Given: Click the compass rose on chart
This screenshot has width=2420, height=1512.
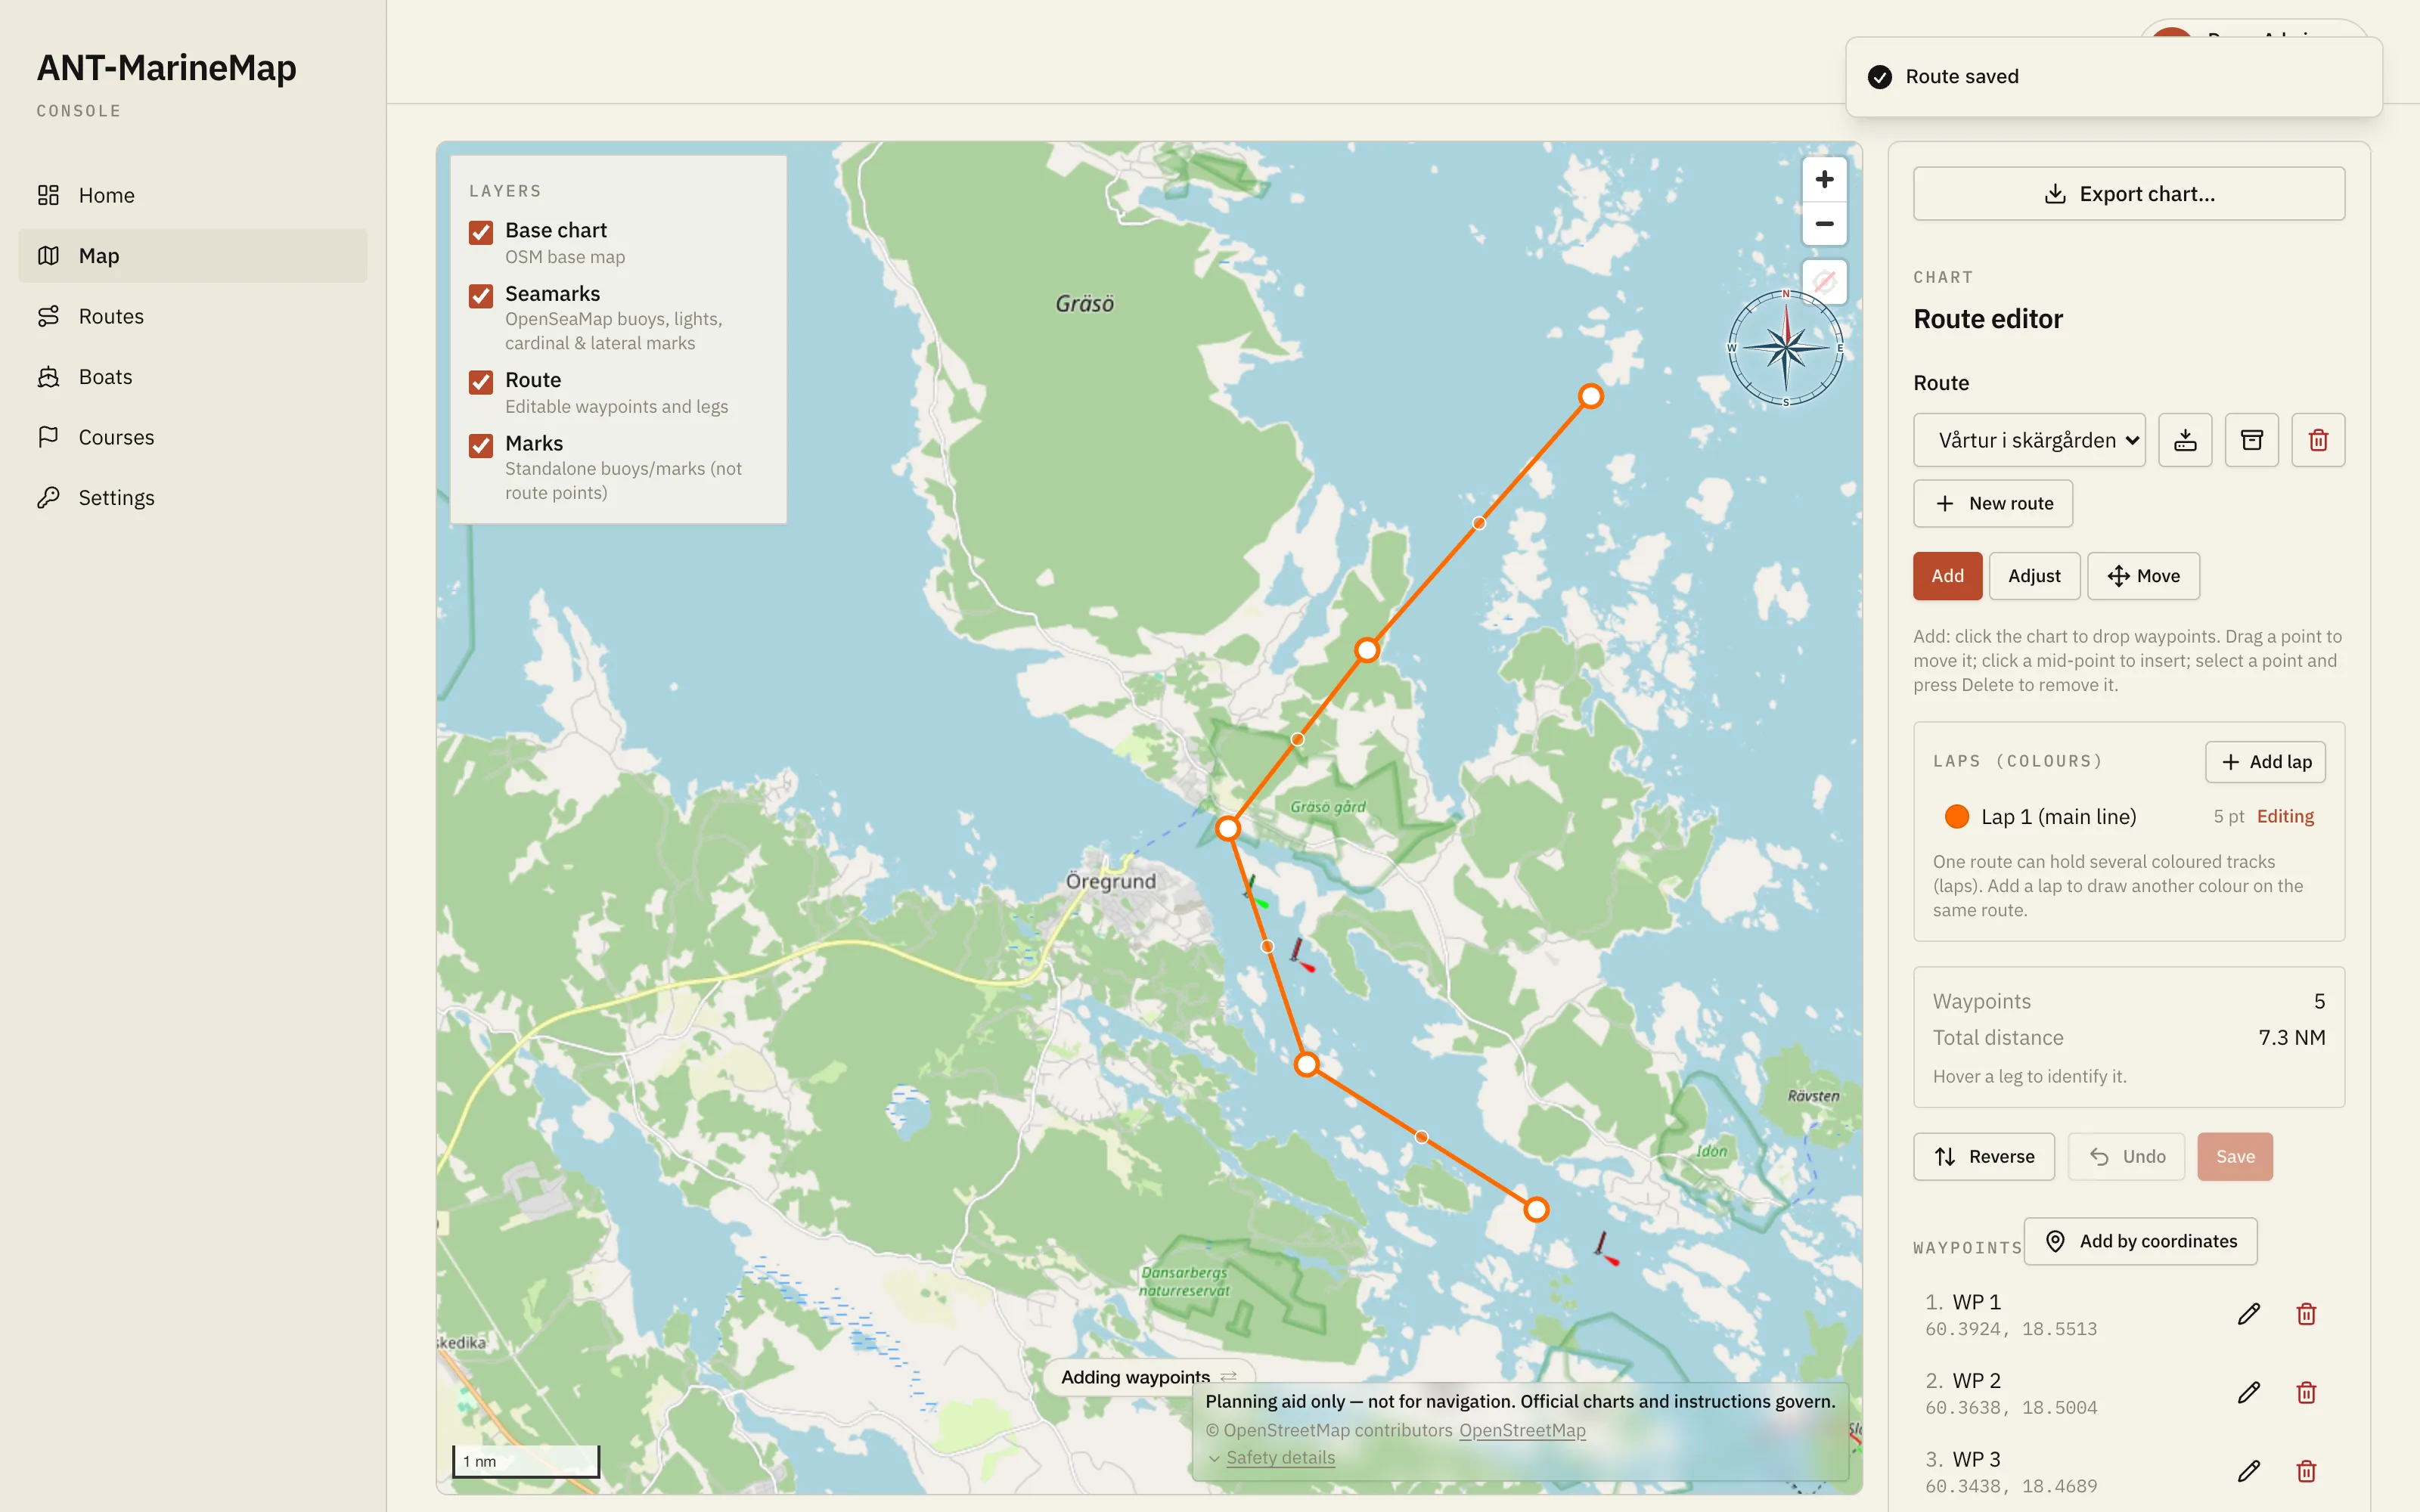Looking at the screenshot, I should [x=1786, y=348].
